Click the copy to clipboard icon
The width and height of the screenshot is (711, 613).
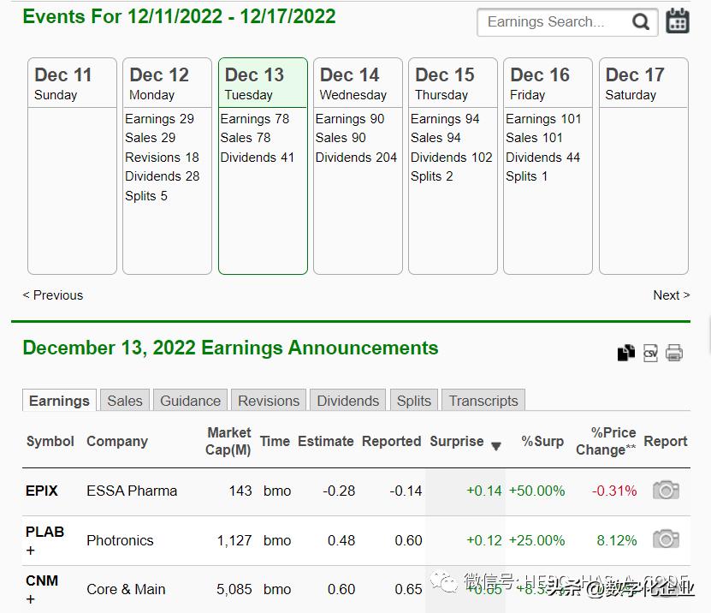[626, 353]
